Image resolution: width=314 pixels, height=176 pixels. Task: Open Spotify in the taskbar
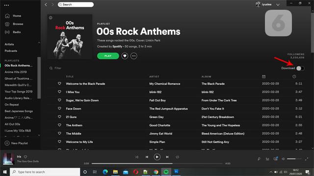coord(166,172)
